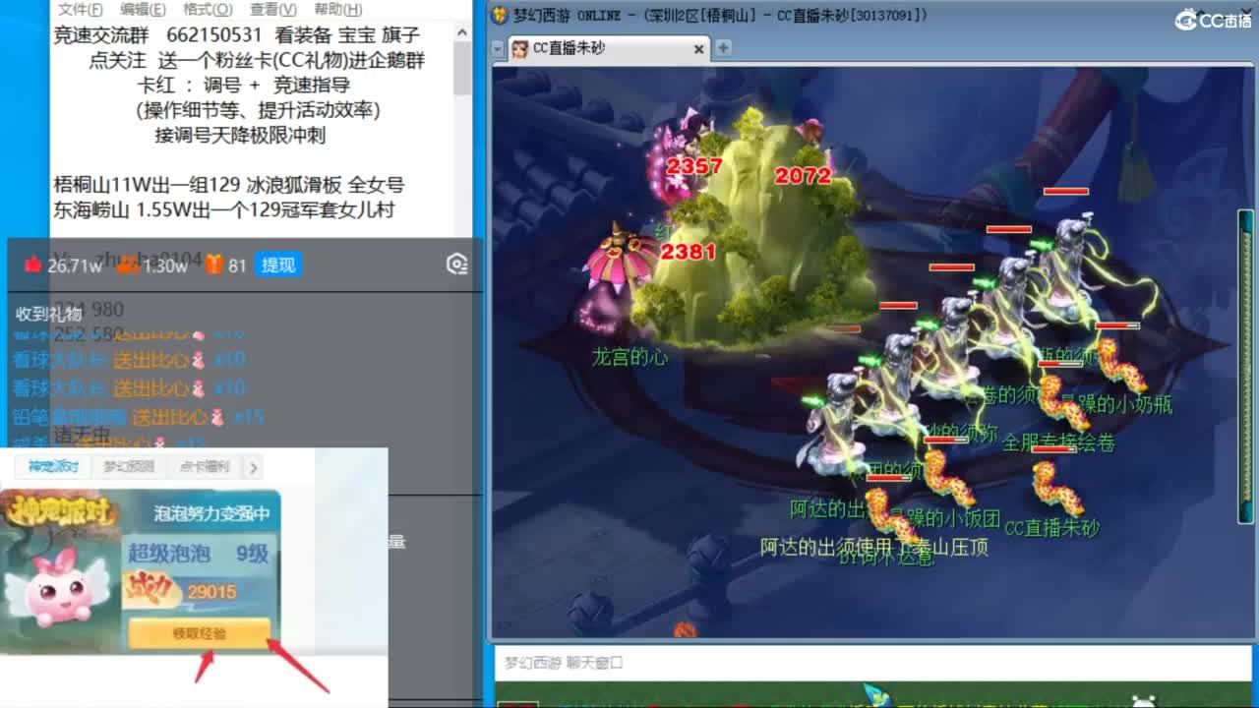The width and height of the screenshot is (1259, 708).
Task: Switch to the CC直播朱砂 game tab
Action: click(x=609, y=48)
